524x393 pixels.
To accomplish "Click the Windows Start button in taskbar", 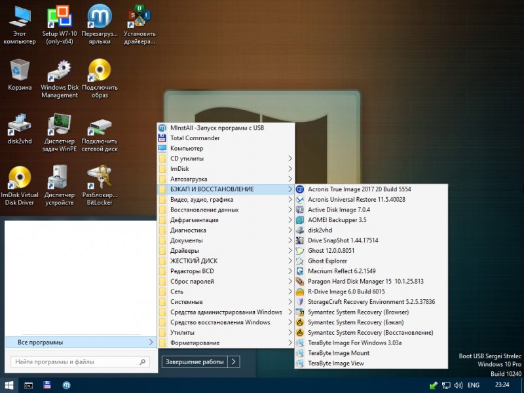I will [x=9, y=385].
